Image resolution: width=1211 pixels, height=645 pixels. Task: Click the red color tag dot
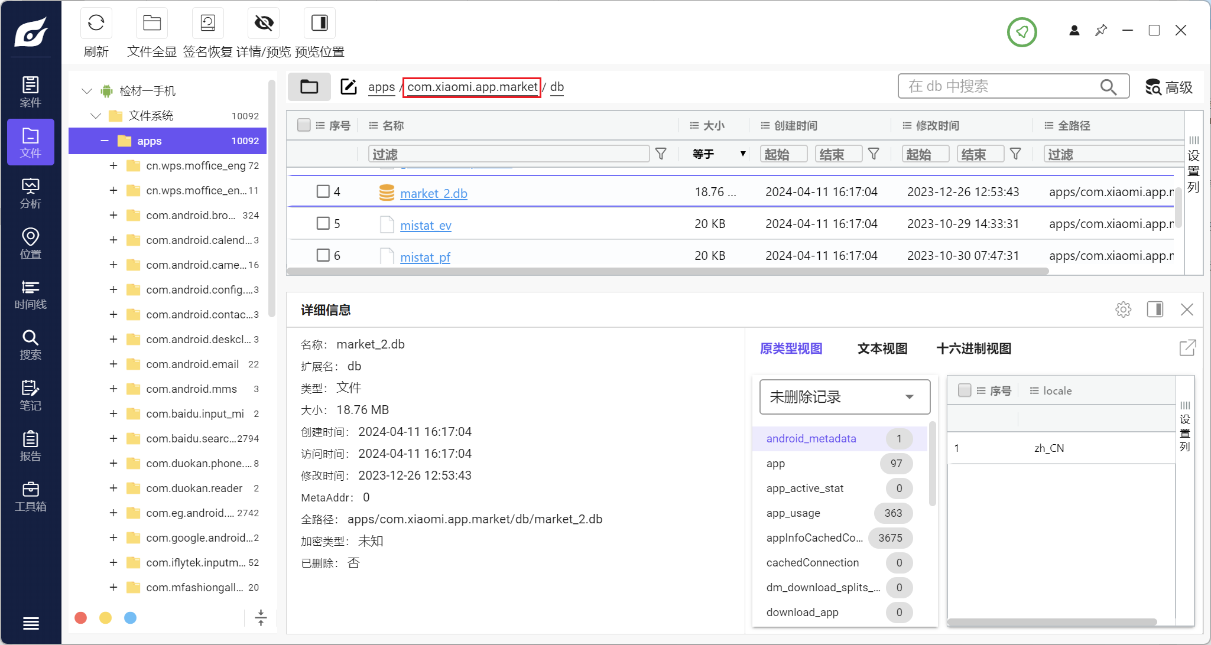[x=81, y=618]
